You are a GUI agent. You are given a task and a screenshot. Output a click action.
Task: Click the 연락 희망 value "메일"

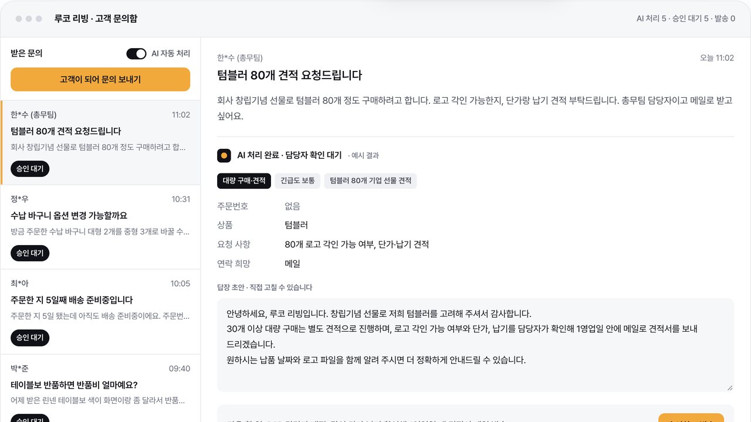(x=292, y=264)
